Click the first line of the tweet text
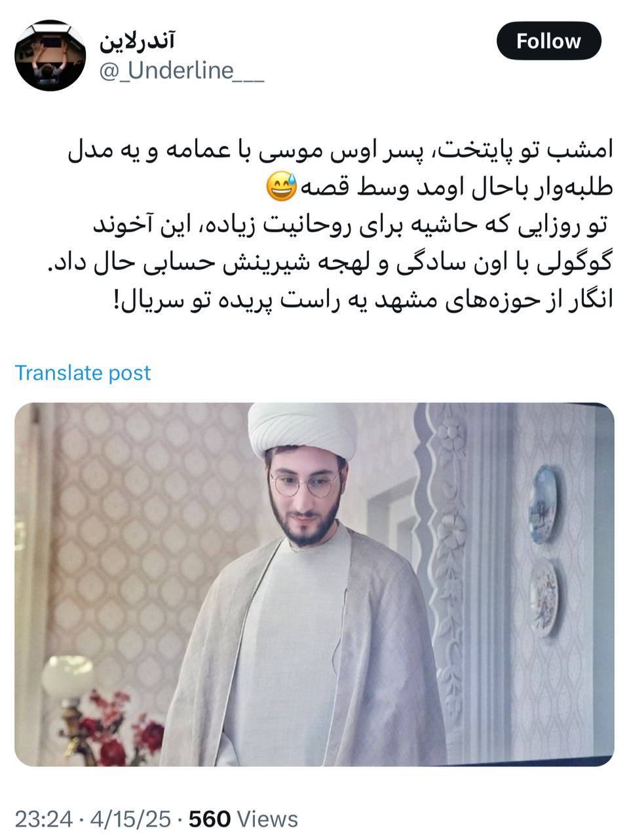This screenshot has height=839, width=629. click(x=340, y=152)
